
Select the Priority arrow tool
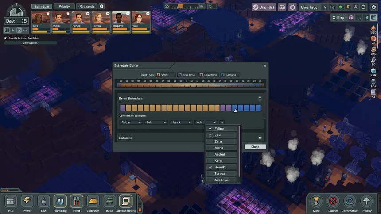(366, 201)
